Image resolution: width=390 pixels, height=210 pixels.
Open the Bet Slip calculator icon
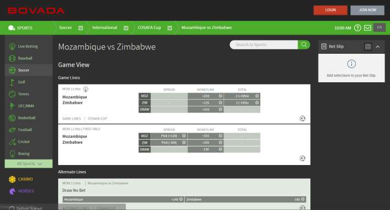click(x=368, y=47)
